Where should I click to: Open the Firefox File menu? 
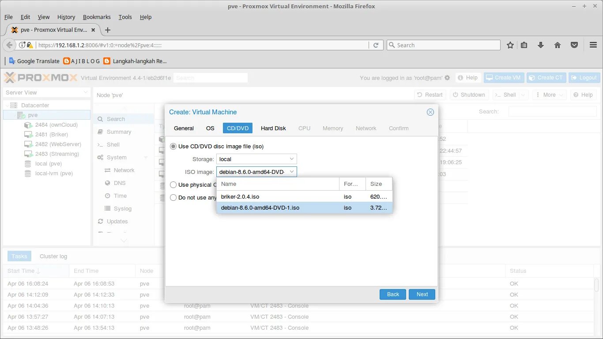click(8, 17)
